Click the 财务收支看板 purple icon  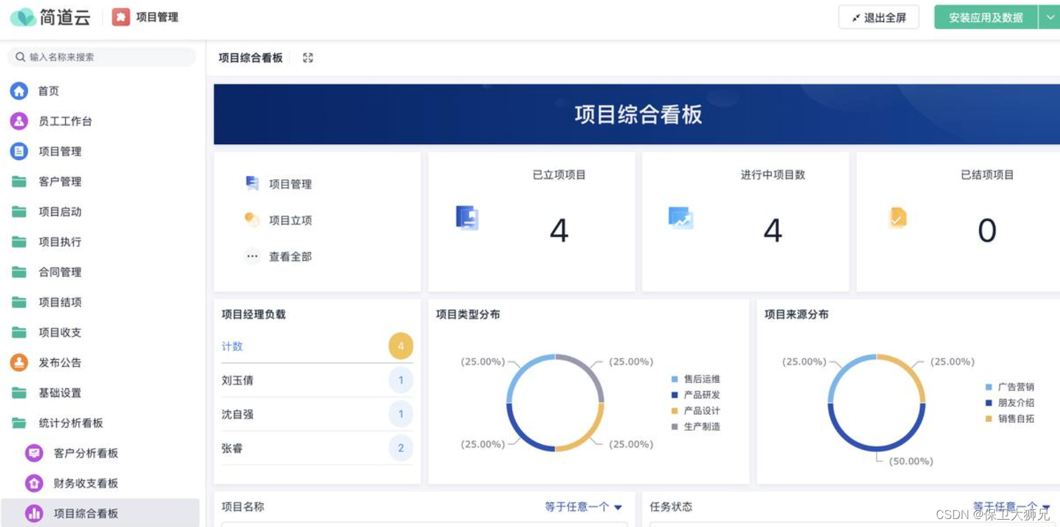click(x=34, y=483)
